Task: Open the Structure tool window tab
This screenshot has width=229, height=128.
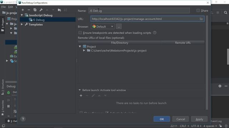Action: pos(3,87)
